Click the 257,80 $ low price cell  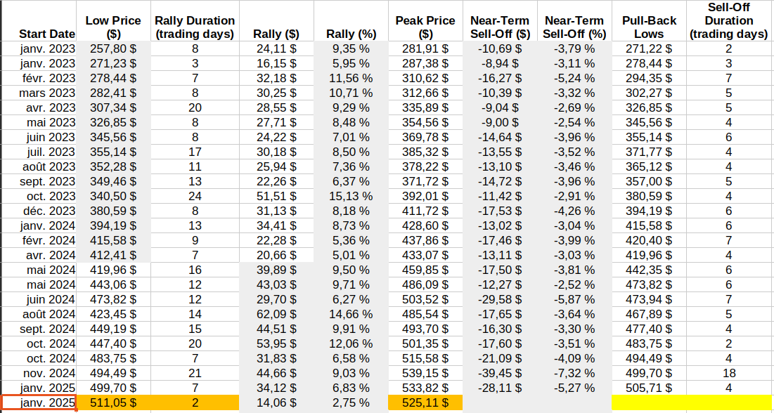pos(112,48)
